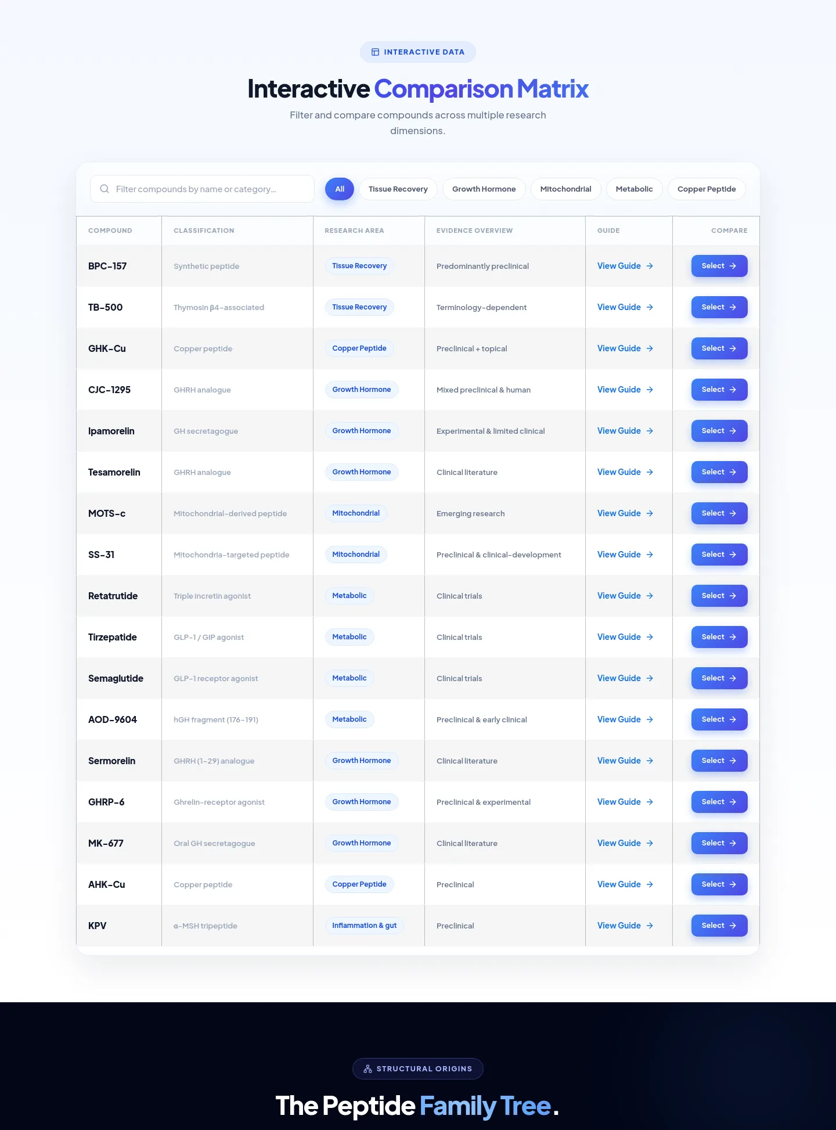Choose Select button in the MK-677 row

719,843
